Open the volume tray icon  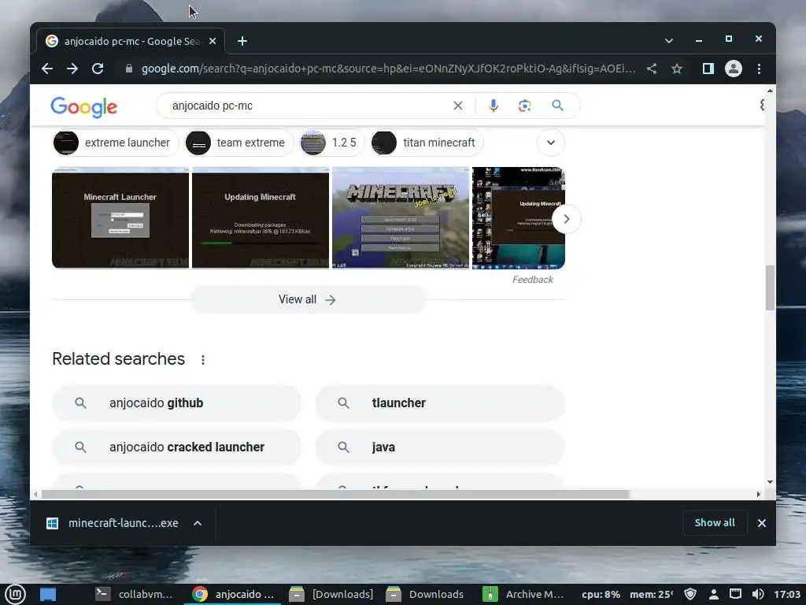click(758, 595)
